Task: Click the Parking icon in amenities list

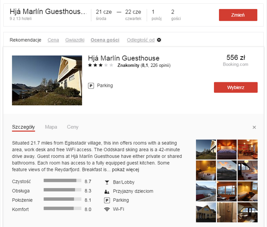Action: (107, 200)
